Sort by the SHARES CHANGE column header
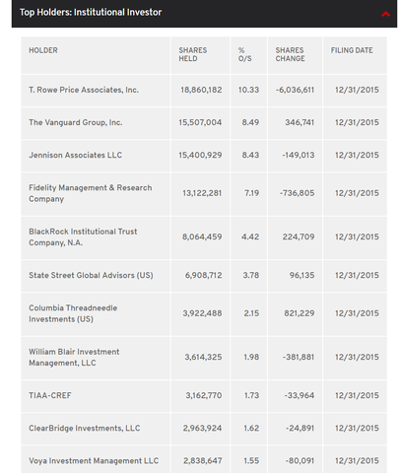The image size is (401, 473). [x=290, y=54]
